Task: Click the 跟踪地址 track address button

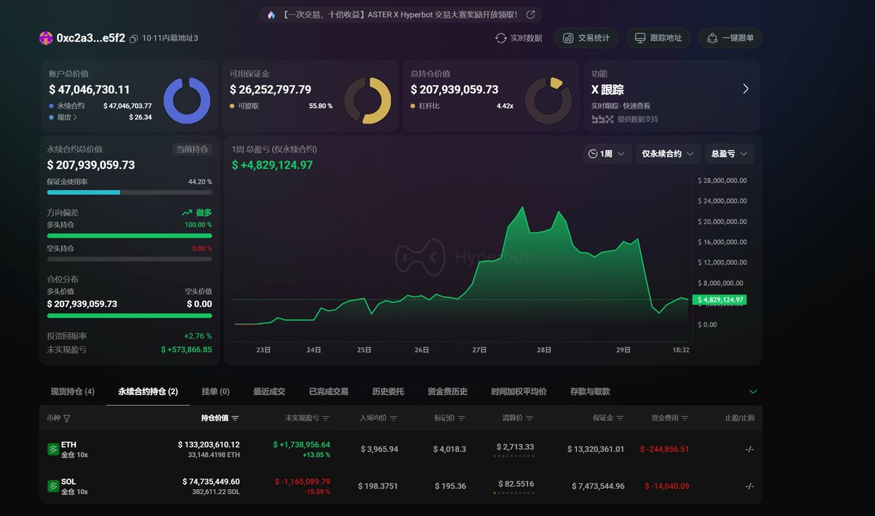Action: coord(658,38)
